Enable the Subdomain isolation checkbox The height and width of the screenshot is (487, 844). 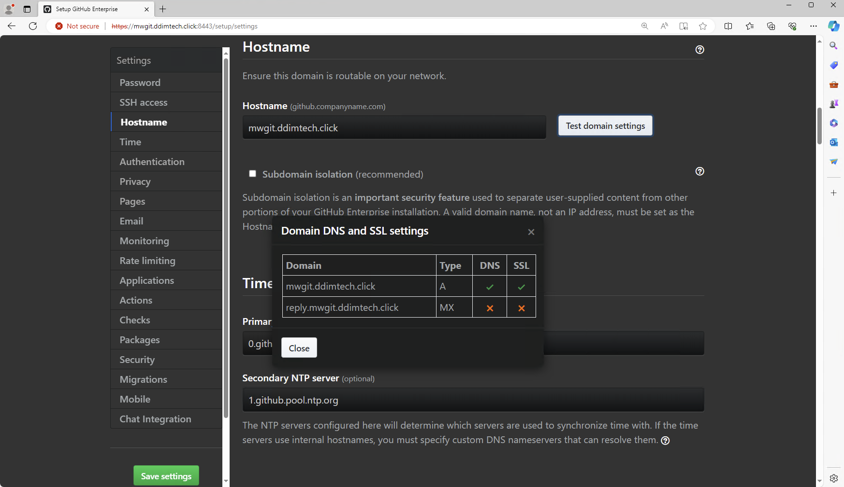(252, 174)
